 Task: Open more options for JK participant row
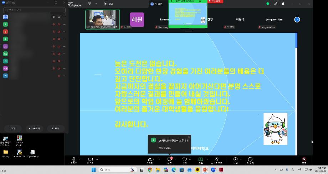click(x=64, y=46)
